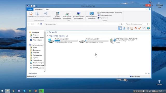Click the blue Help question icon
The image size is (166, 93).
pos(149,9)
